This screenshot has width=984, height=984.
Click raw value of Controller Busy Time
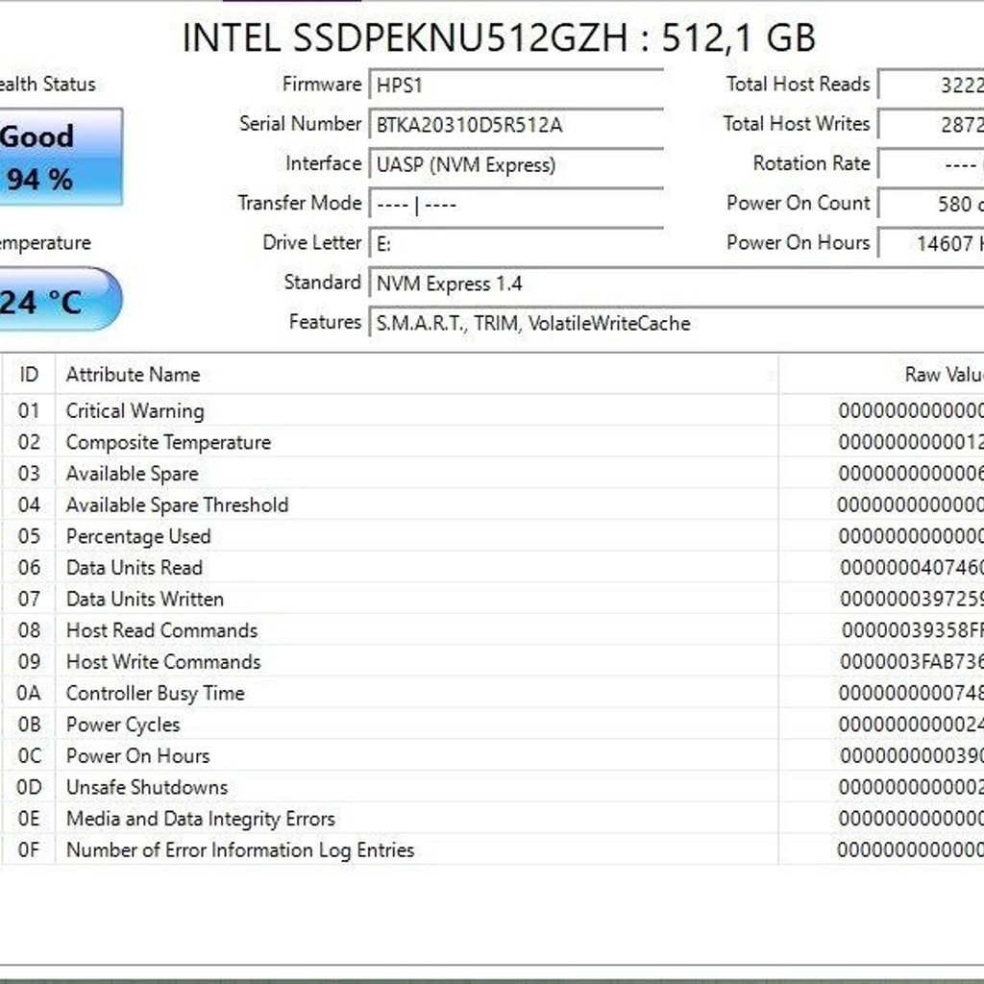911,693
